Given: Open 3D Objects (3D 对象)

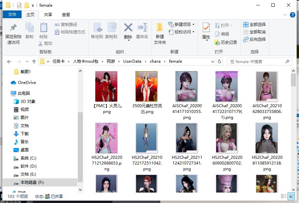Looking at the screenshot, I should (x=24, y=101).
